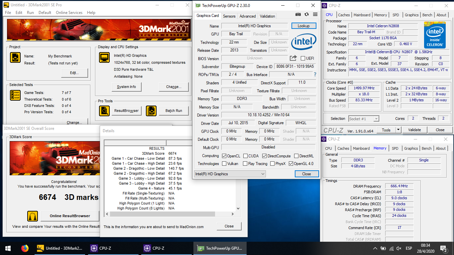
Task: Click Edit button in Project section
Action: click(74, 73)
